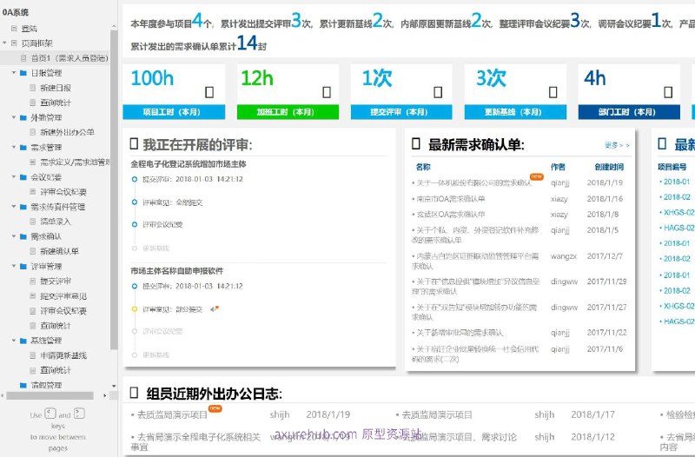Click 更多>> in 最新需求确认单 panel
The height and width of the screenshot is (457, 695).
tap(617, 145)
